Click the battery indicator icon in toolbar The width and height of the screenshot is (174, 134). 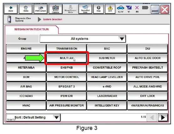(x=145, y=8)
